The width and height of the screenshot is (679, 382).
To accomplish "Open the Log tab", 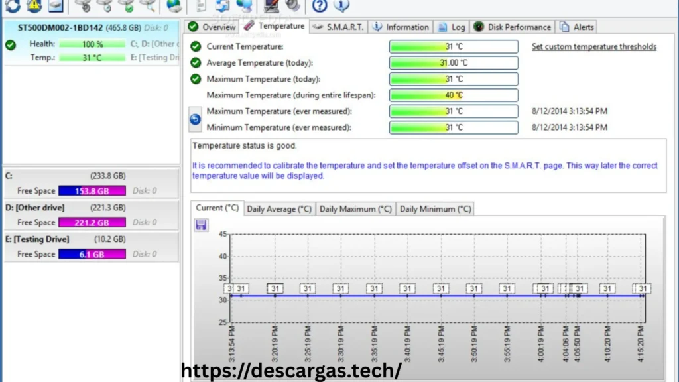I will pos(452,27).
